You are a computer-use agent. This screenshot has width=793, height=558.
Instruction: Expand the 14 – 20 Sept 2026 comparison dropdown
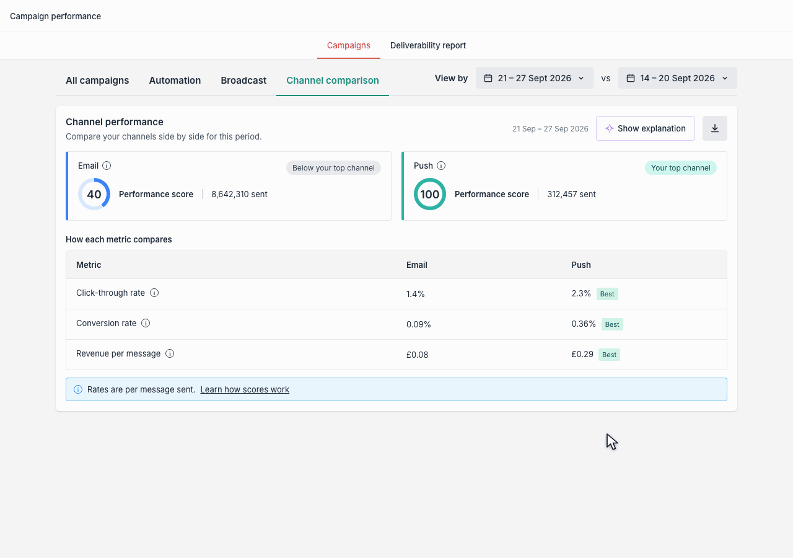tap(678, 78)
